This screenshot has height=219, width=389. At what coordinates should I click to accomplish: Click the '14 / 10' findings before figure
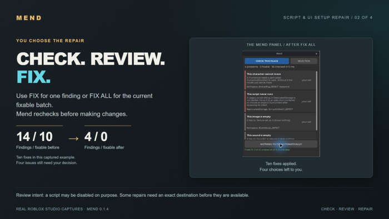point(34,137)
